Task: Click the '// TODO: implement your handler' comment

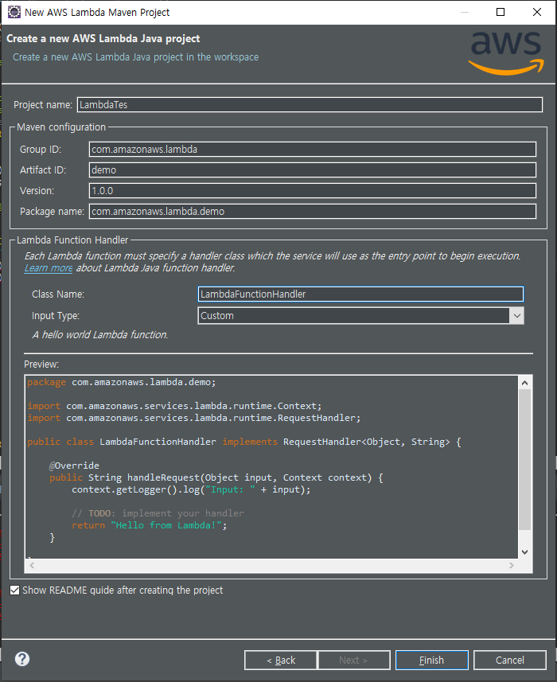Action: tap(158, 513)
